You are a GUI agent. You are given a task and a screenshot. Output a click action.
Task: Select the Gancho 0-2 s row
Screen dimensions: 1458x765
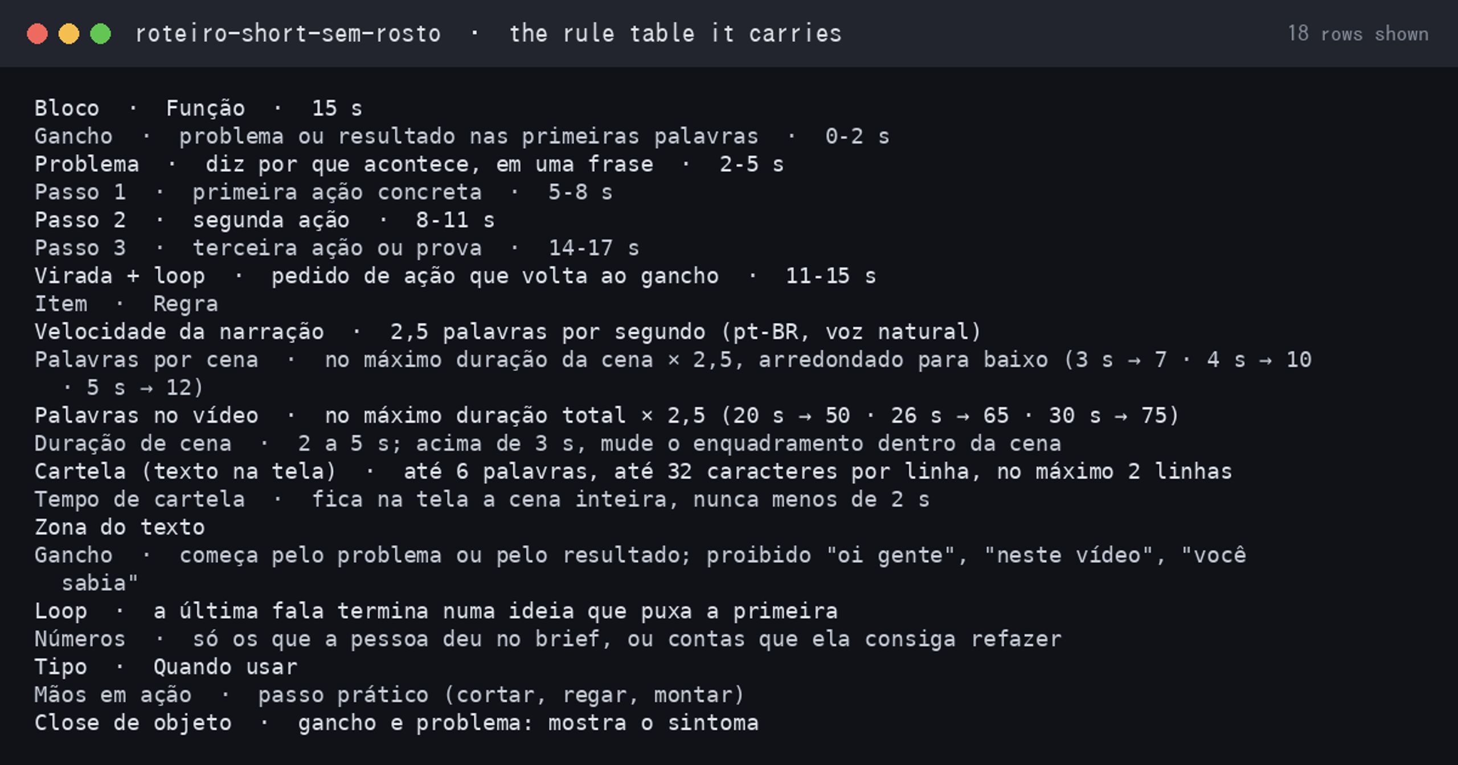(x=462, y=136)
